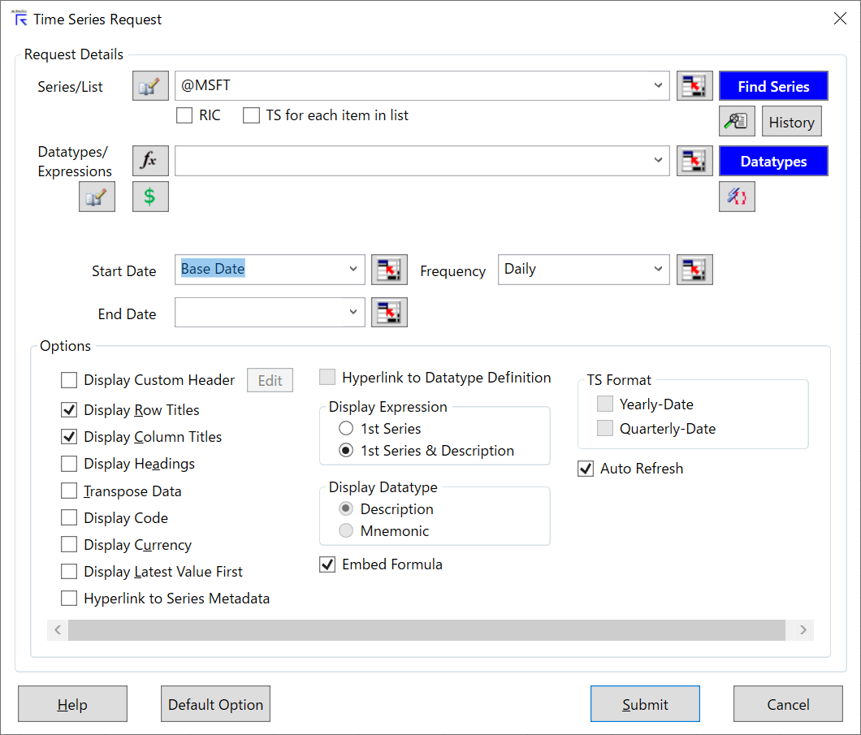
Task: Open the fx expression builder icon
Action: tap(149, 160)
